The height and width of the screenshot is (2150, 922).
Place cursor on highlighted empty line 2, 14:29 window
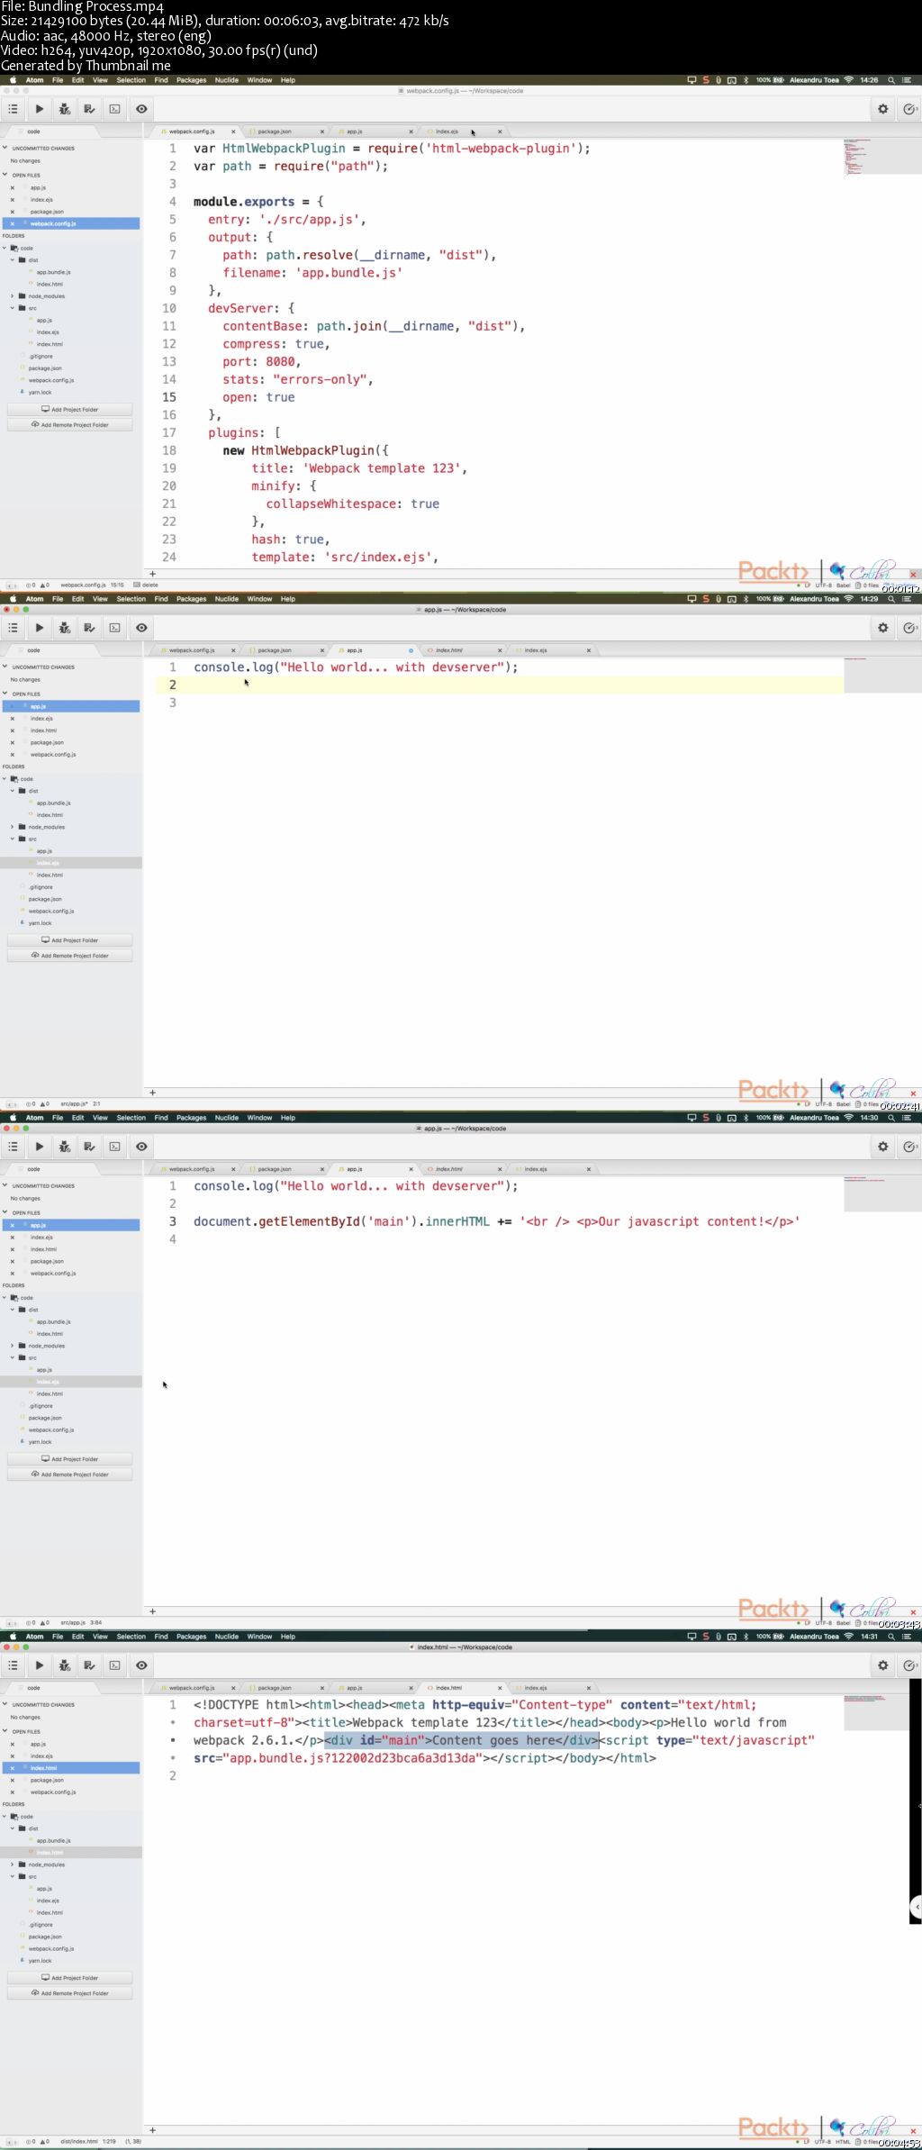point(502,685)
